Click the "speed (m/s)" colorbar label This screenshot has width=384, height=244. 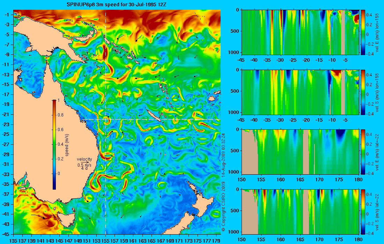(x=67, y=145)
